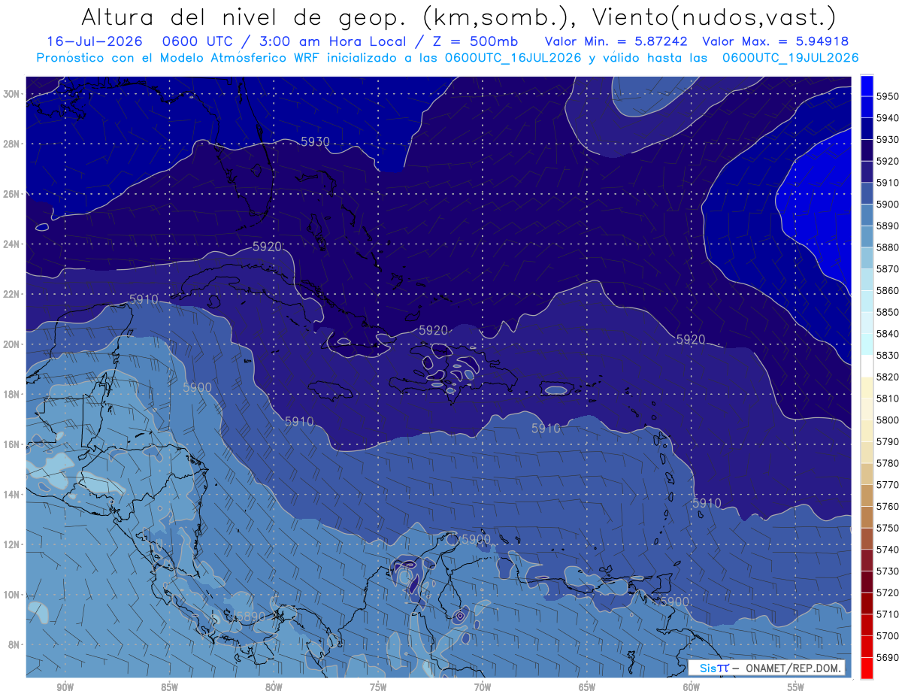
Task: Click the 5930 contour label over Florida
Action: pyautogui.click(x=315, y=141)
